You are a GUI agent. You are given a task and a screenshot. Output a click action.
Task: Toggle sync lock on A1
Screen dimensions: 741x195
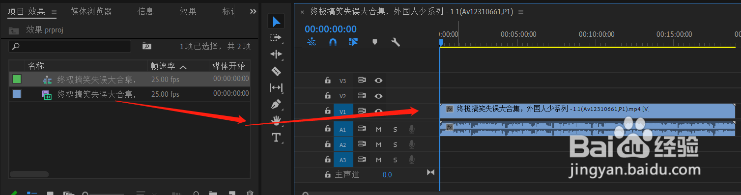362,129
